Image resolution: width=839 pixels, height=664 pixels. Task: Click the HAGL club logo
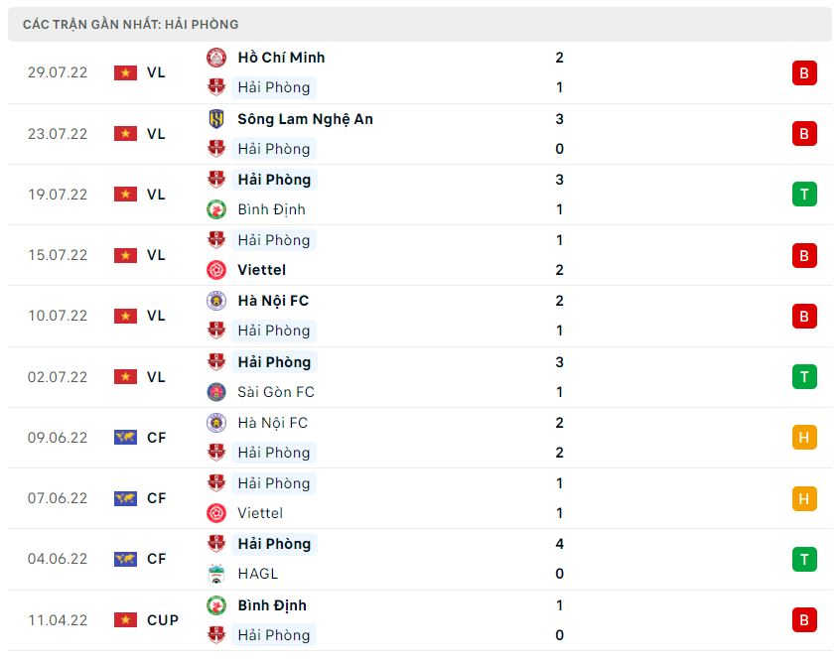(x=215, y=574)
